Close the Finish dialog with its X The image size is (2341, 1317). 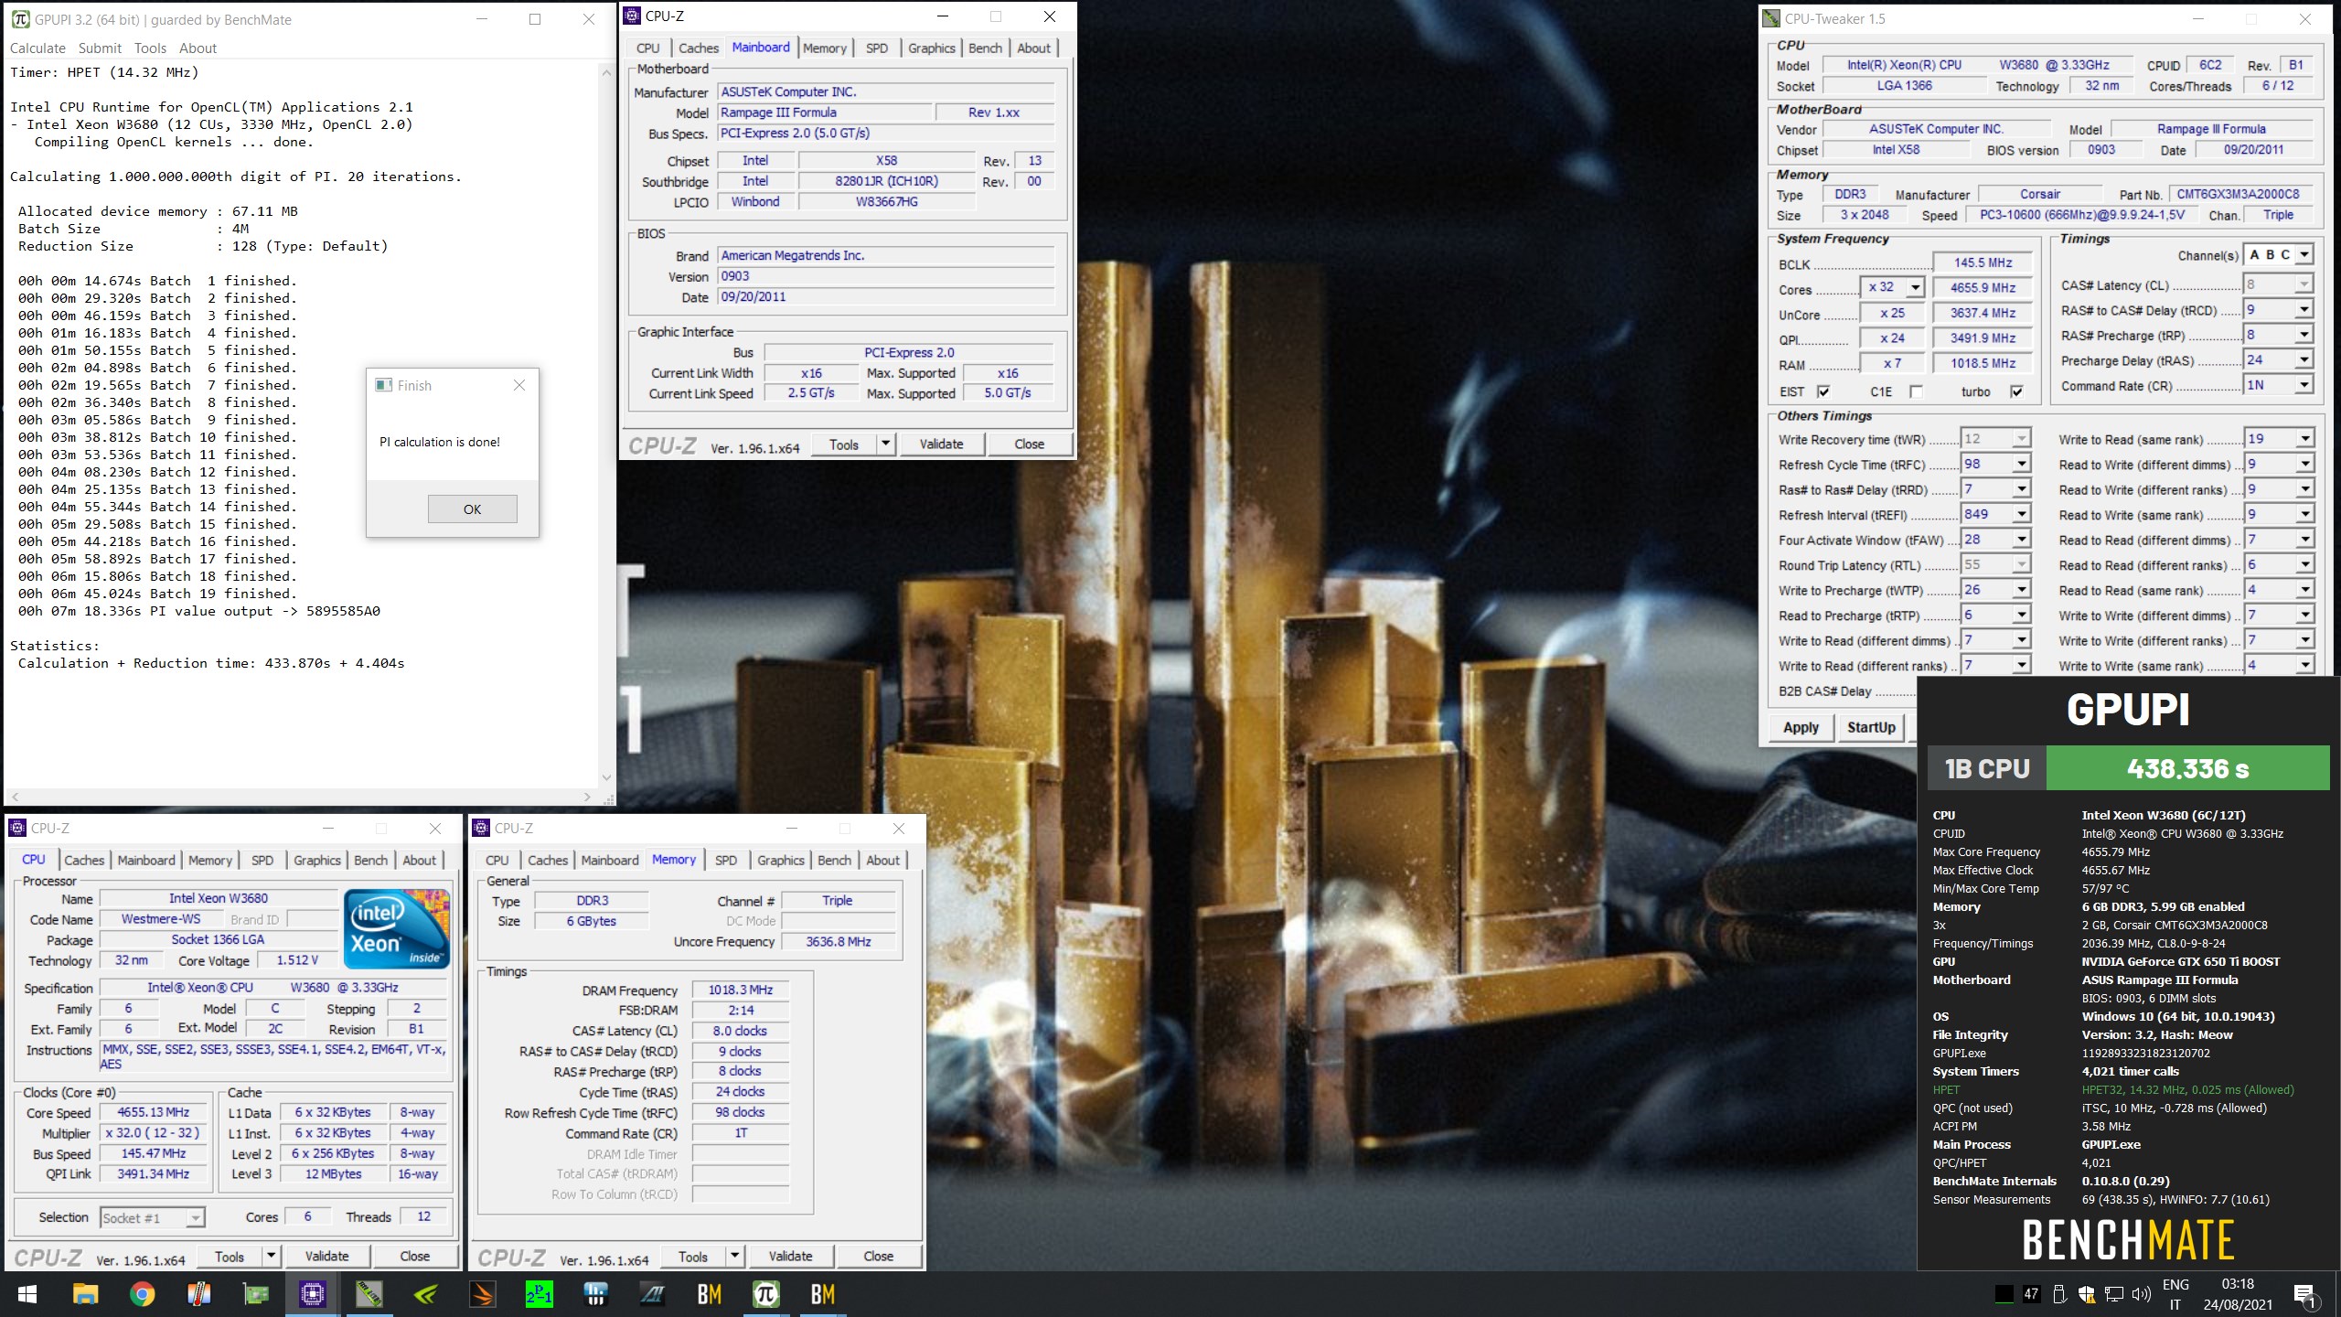click(519, 385)
